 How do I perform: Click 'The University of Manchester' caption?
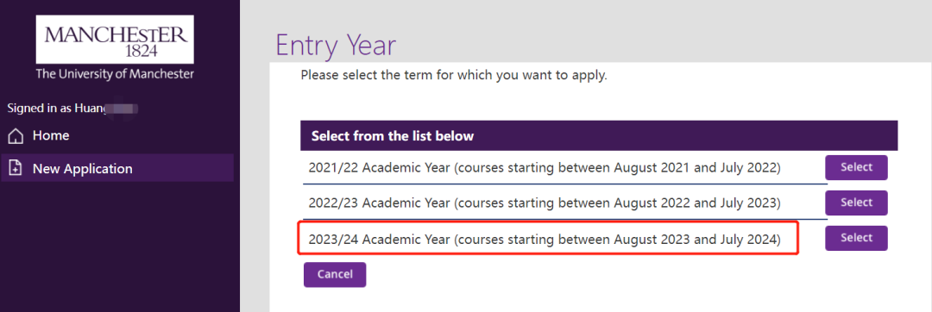(x=115, y=74)
